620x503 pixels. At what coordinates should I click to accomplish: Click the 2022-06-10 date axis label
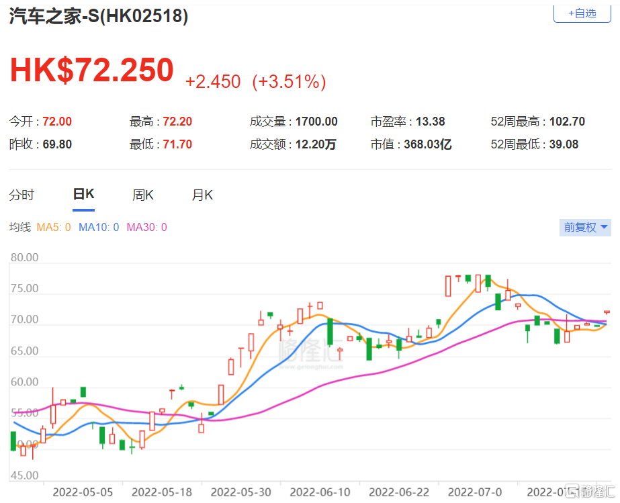pos(320,492)
